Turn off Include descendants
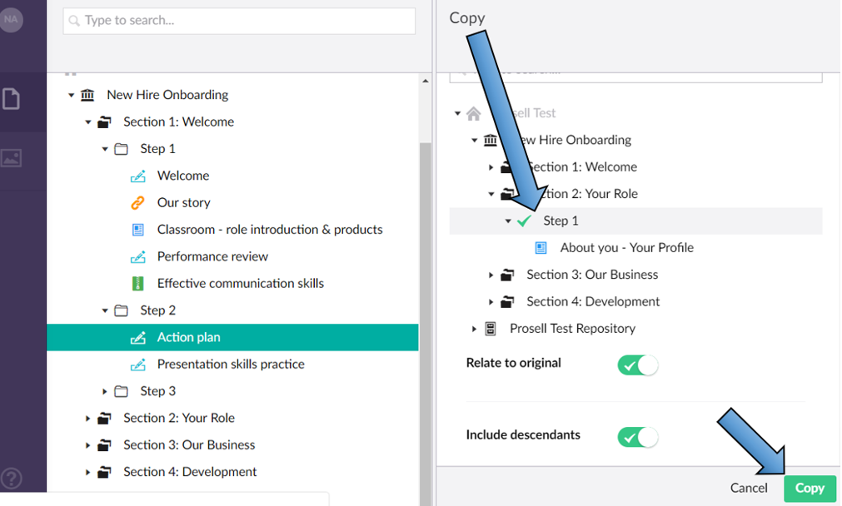The image size is (842, 506). click(637, 437)
